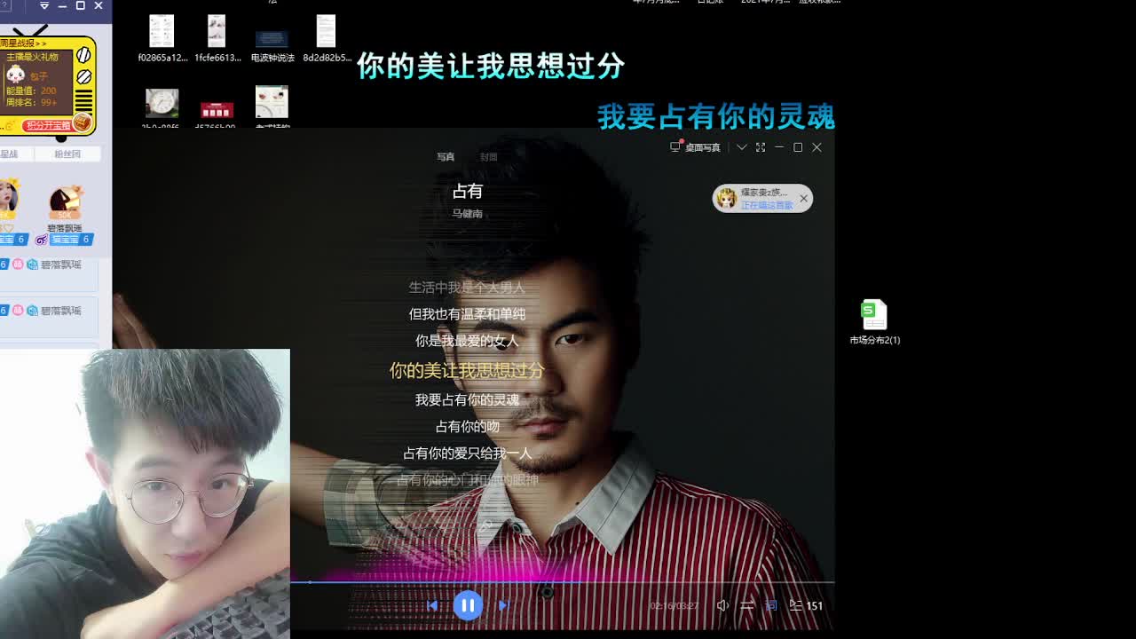Open desktop file f02865a12...
The height and width of the screenshot is (639, 1136).
click(162, 38)
